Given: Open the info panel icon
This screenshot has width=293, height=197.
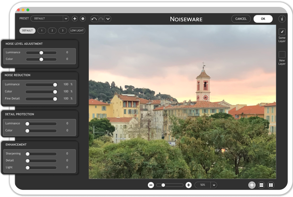Looking at the screenshot, I should click(x=282, y=19).
